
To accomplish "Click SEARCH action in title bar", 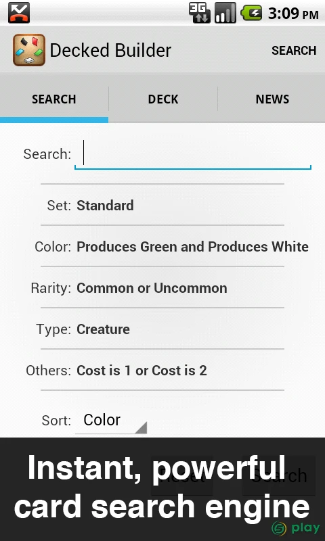I will 294,50.
